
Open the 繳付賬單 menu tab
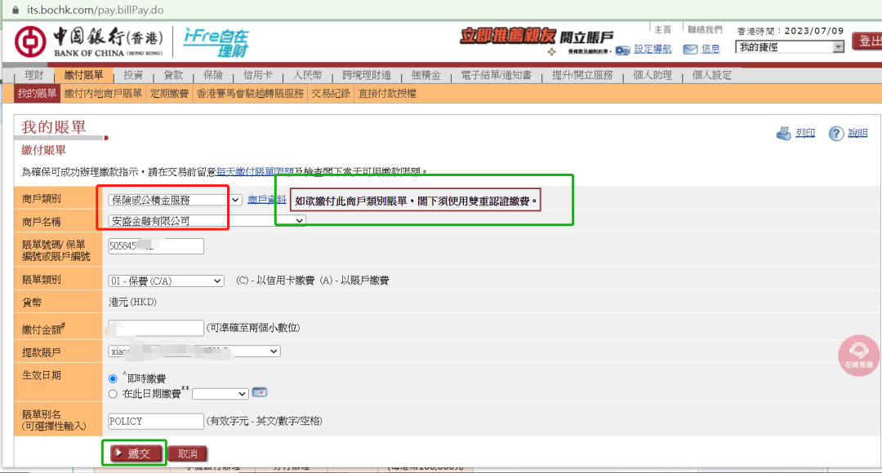click(x=84, y=75)
